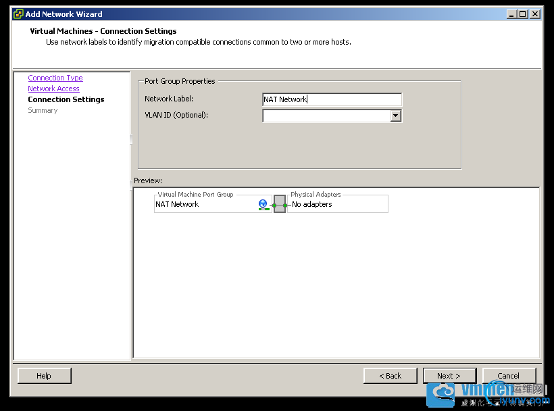
Task: Click the Next button
Action: point(449,376)
